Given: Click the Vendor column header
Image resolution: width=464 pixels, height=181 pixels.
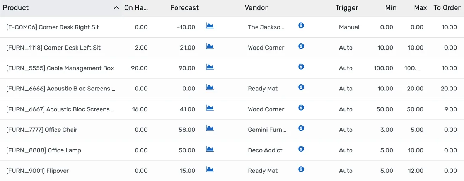Looking at the screenshot, I should (x=256, y=8).
